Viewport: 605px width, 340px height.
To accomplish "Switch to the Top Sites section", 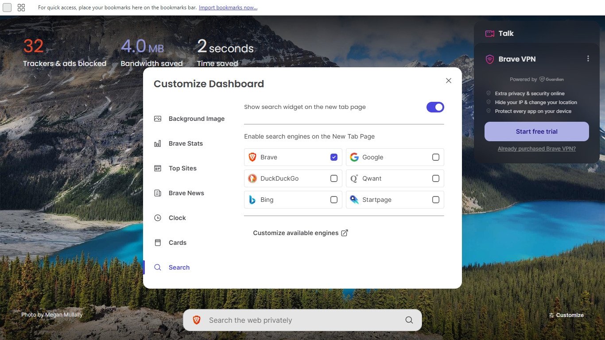I will click(175, 168).
